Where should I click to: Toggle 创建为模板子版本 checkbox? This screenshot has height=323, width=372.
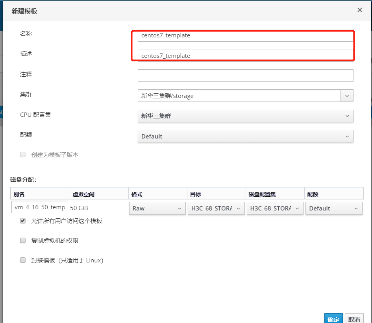tap(23, 155)
